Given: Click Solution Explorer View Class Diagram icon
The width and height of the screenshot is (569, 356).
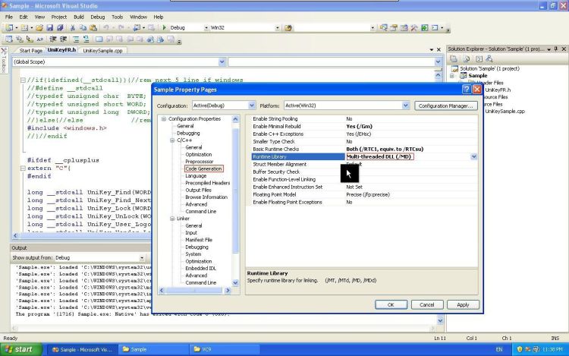Looking at the screenshot, I should [489, 58].
